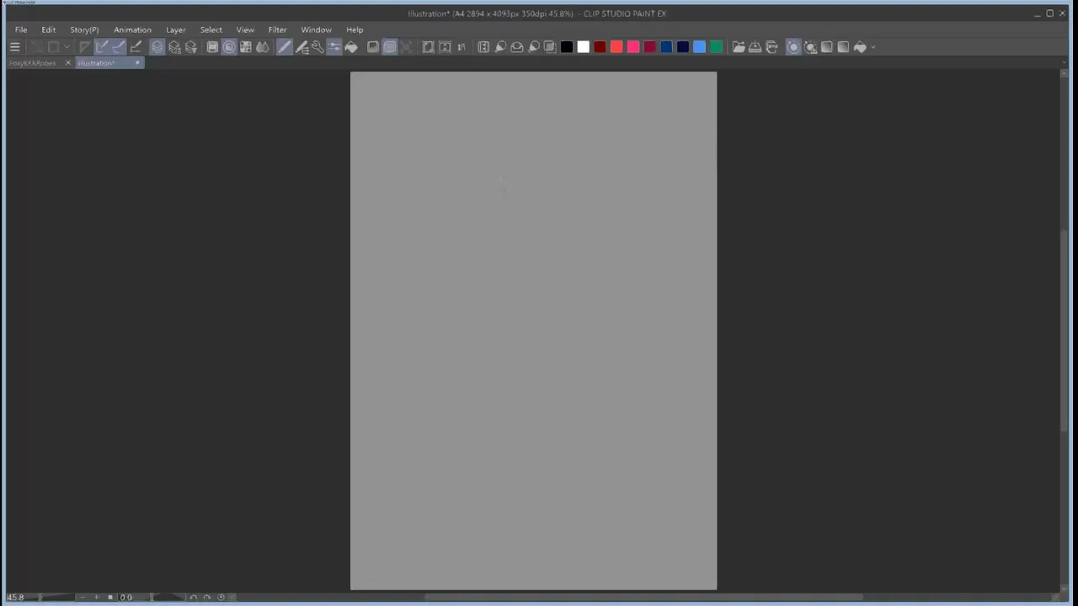Click the grid panel icon in the toolbar
Viewport: 1078px width, 606px height.
tap(245, 47)
